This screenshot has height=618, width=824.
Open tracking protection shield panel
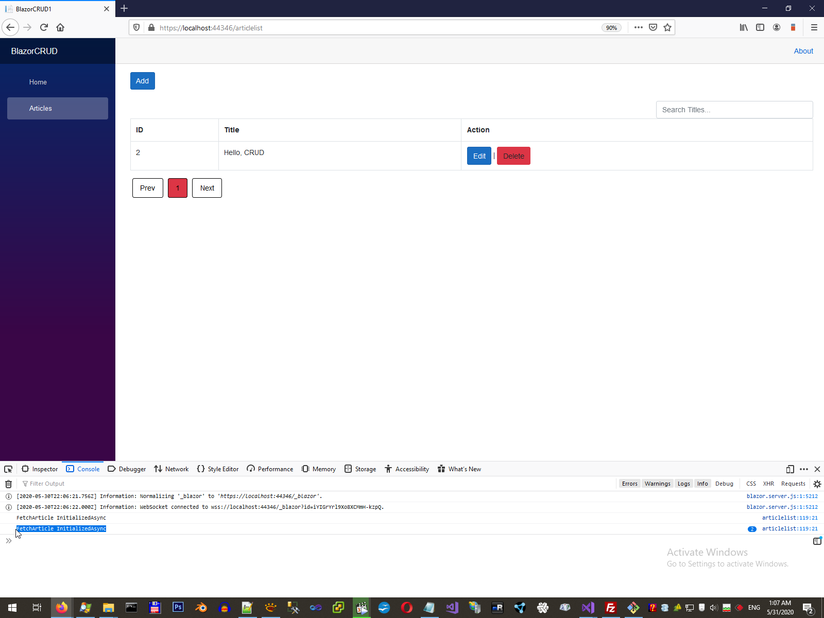pos(136,27)
